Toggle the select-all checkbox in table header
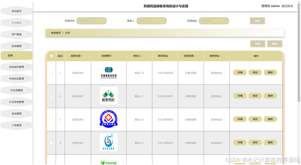This screenshot has width=301, height=165. click(51, 56)
